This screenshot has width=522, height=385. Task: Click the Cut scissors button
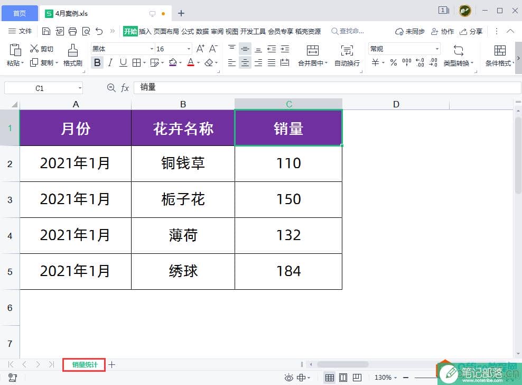pyautogui.click(x=42, y=49)
